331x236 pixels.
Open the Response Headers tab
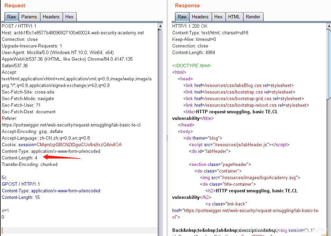pyautogui.click(x=200, y=17)
